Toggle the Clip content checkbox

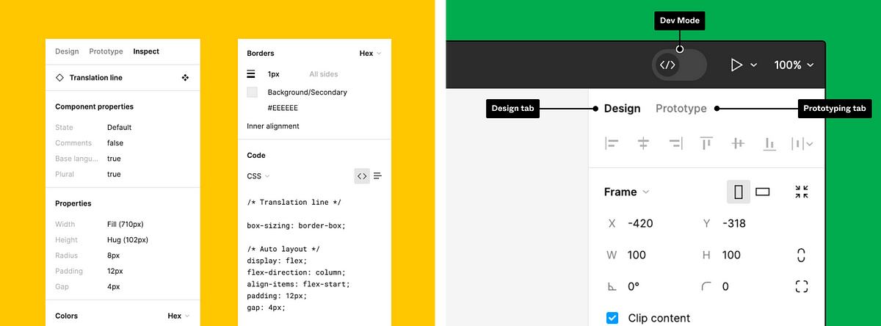612,318
